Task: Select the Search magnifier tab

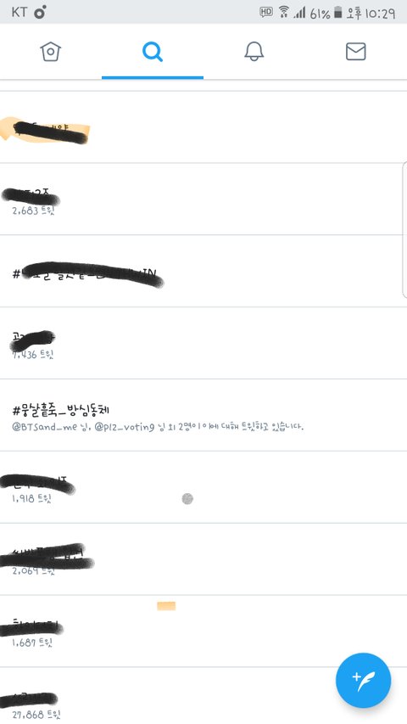Action: (x=153, y=51)
